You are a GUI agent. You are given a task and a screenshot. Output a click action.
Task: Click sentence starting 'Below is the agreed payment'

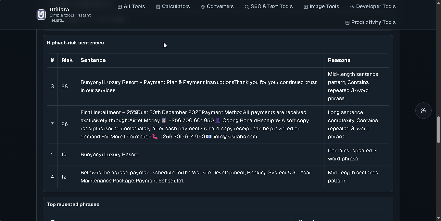(196, 177)
